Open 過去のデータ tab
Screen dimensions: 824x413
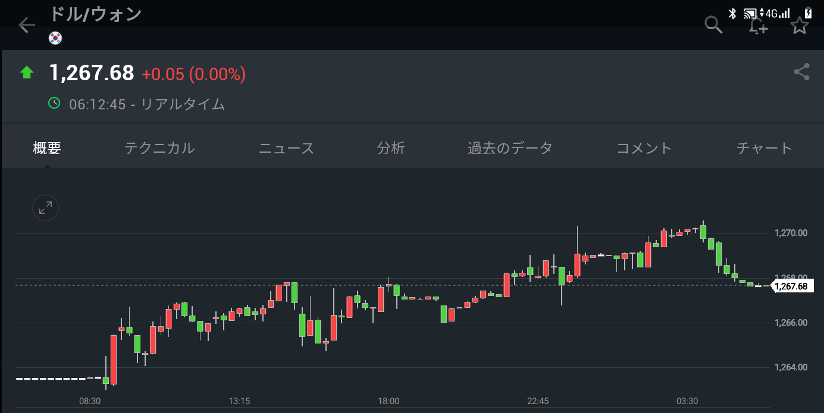click(x=510, y=148)
